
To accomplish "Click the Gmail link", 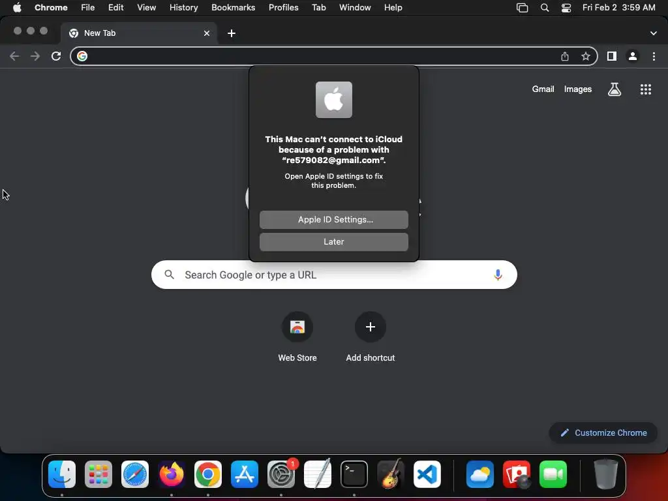I will click(543, 89).
